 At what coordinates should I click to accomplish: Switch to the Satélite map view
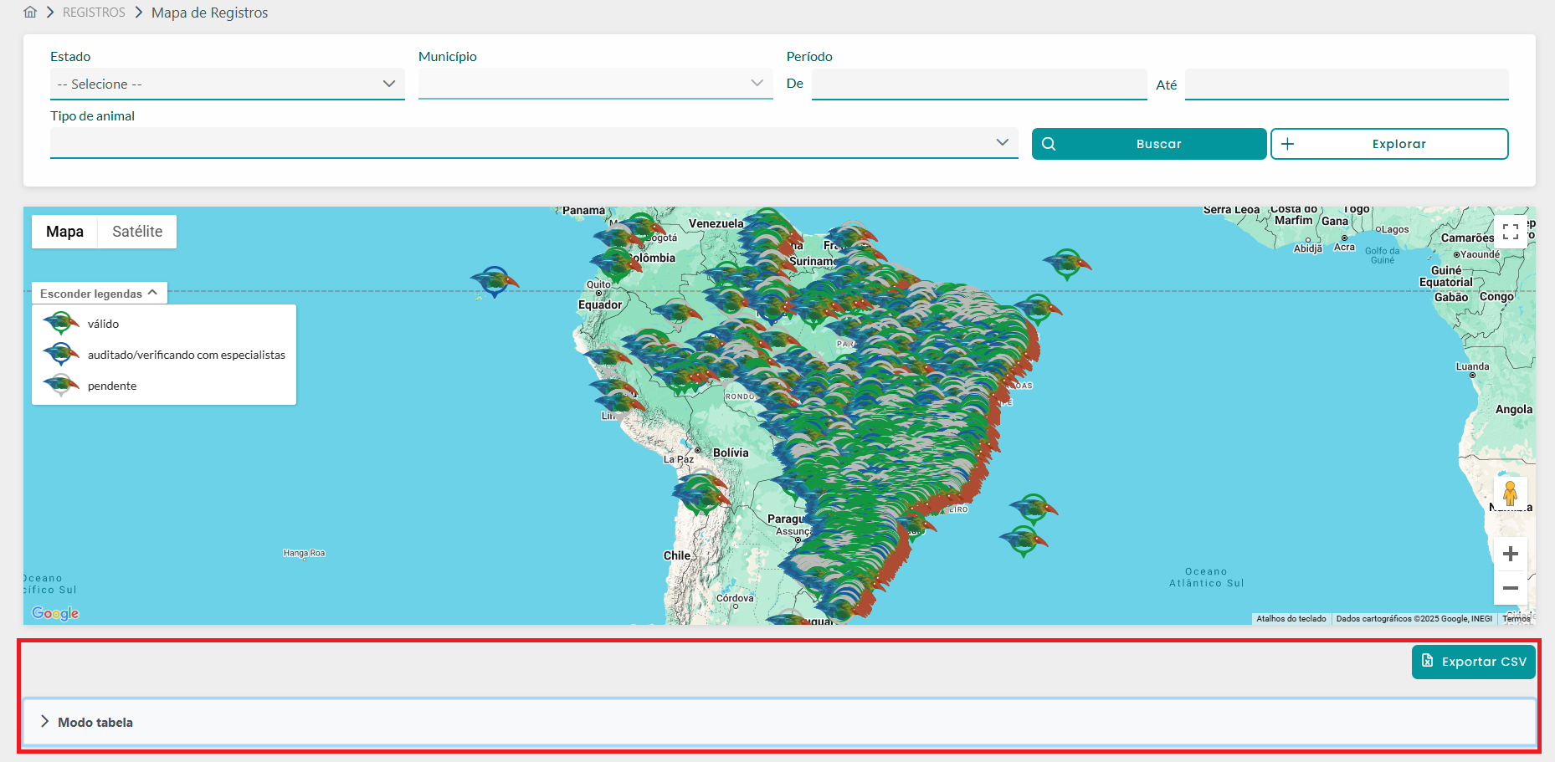click(x=137, y=232)
